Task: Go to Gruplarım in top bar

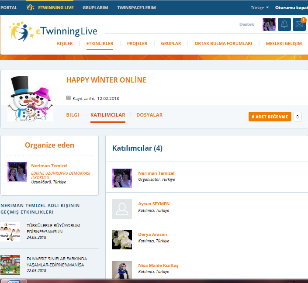Action: tap(95, 7)
